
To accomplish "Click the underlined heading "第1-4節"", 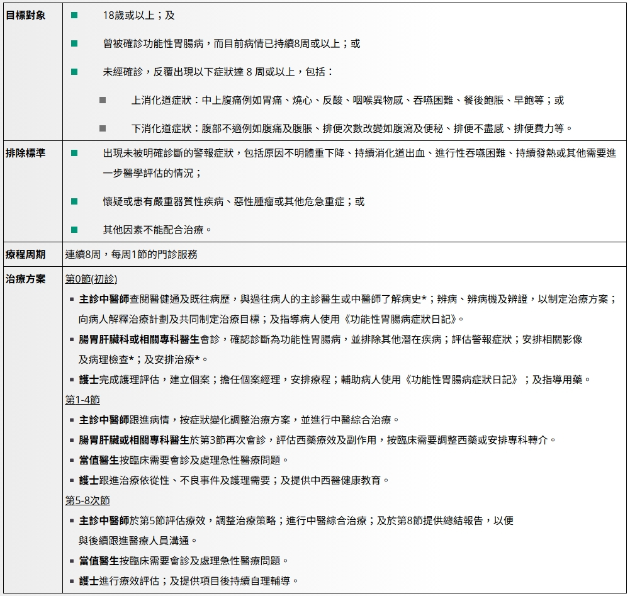I will pyautogui.click(x=82, y=400).
